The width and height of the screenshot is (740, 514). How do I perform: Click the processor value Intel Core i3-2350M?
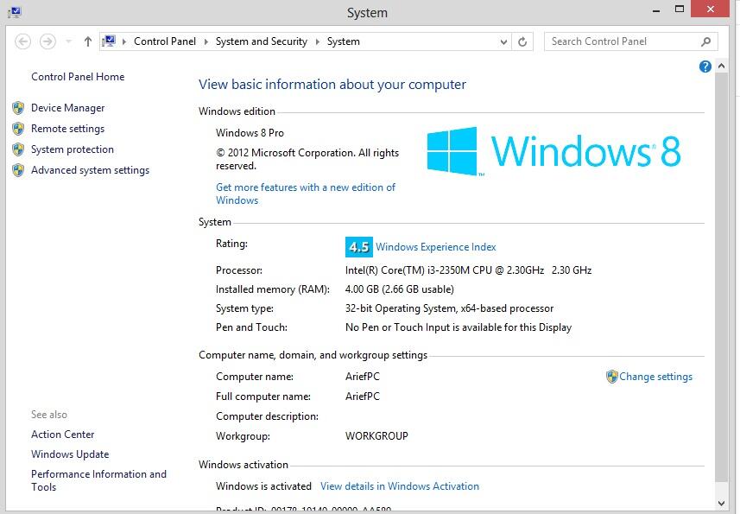point(468,270)
